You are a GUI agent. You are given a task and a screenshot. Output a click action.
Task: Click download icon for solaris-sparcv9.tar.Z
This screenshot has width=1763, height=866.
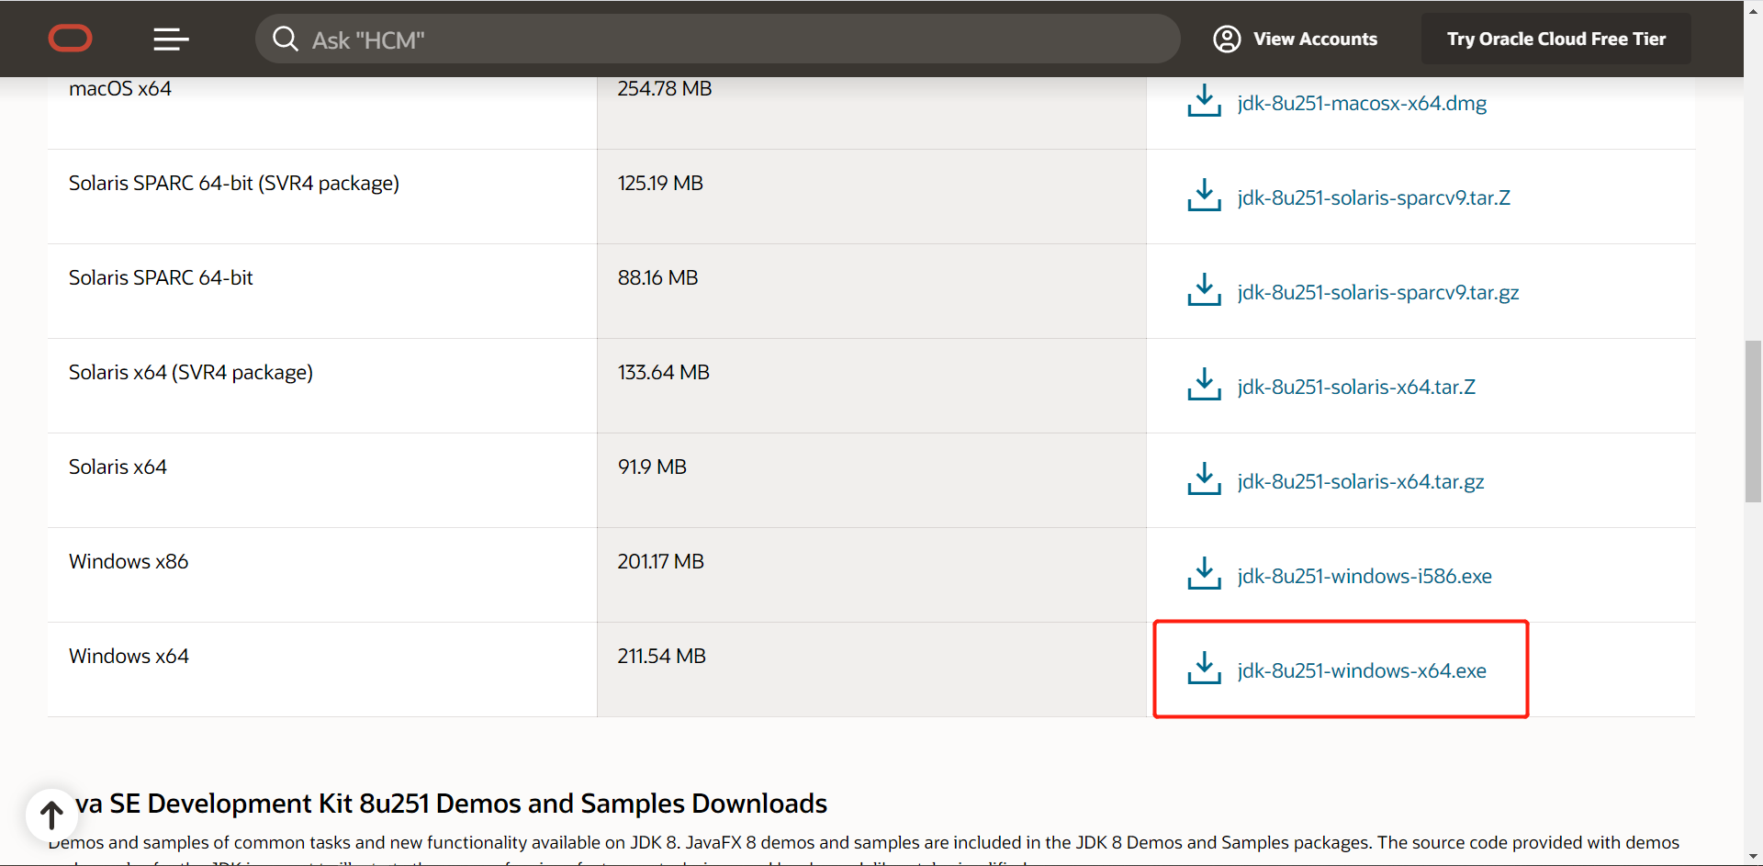[1204, 196]
